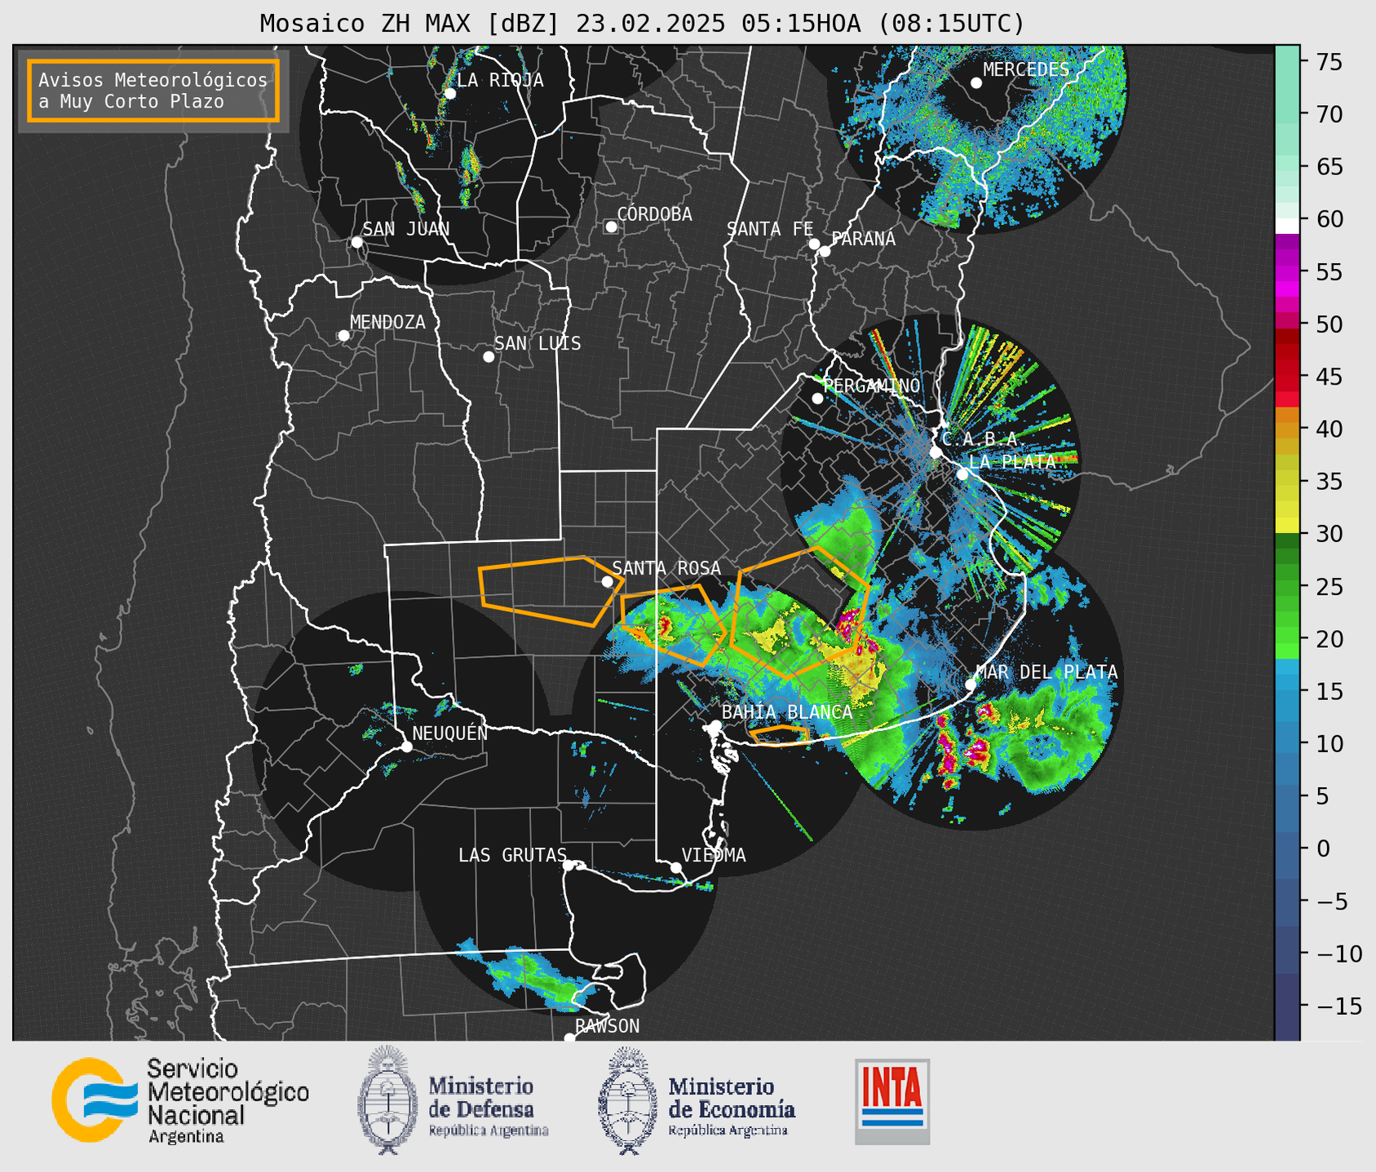Click the RAWSON city label

[x=607, y=1026]
